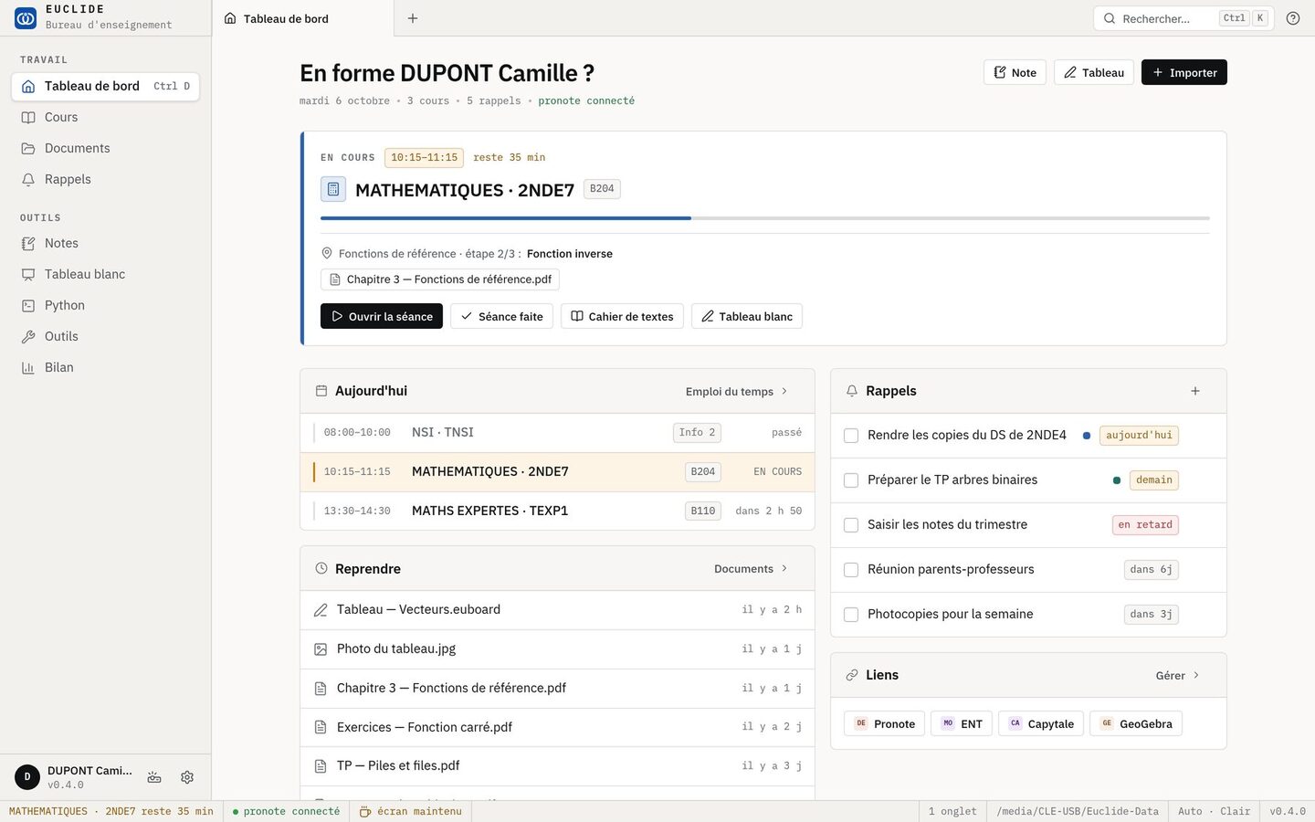Mark Séance faite

tap(501, 316)
